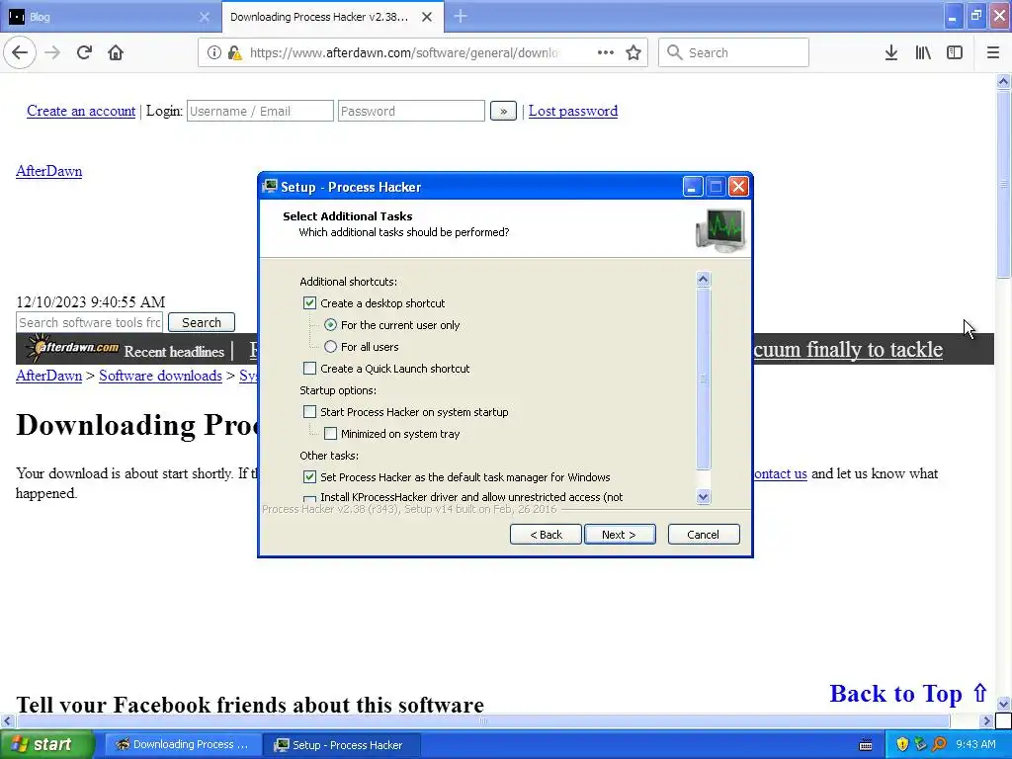Viewport: 1012px width, 759px height.
Task: Click the green arrows tray icon
Action: pyautogui.click(x=920, y=744)
